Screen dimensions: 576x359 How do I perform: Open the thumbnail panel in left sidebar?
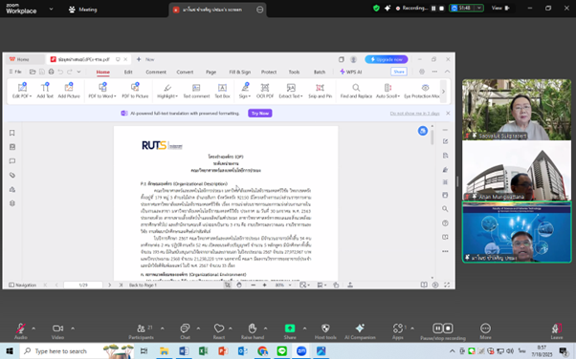(x=12, y=147)
